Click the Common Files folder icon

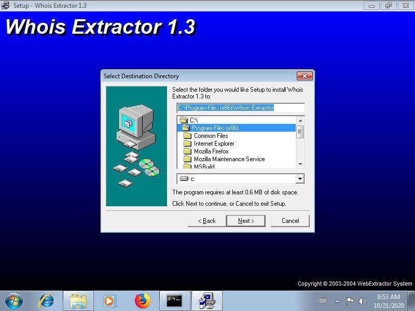(x=187, y=136)
